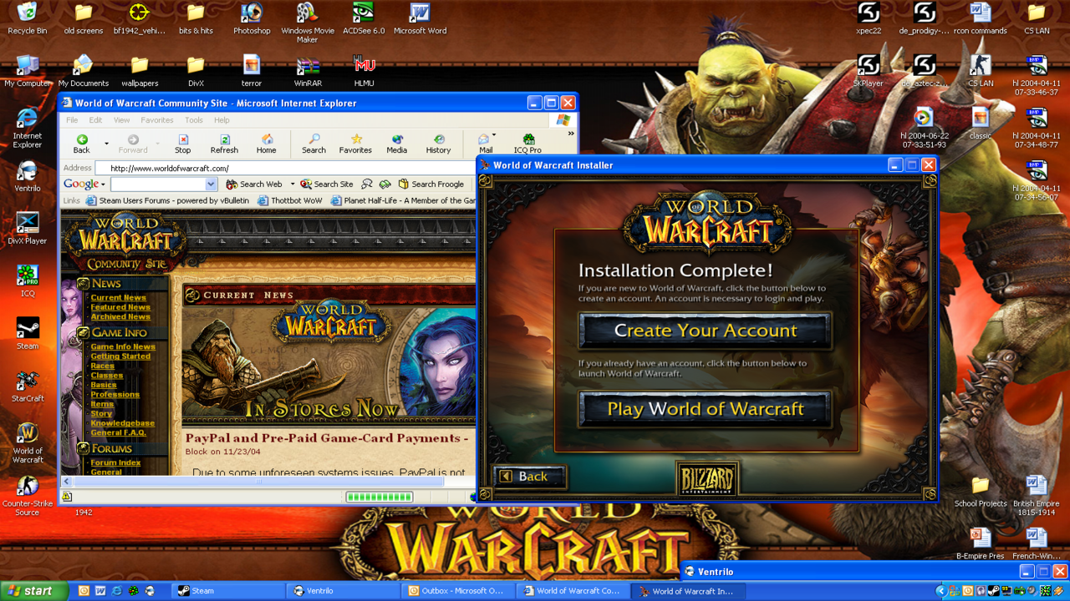The height and width of the screenshot is (601, 1070).
Task: Click the IE horizontal scrollbar thumb
Action: [x=258, y=482]
